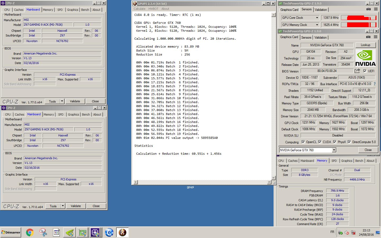Screen dimensions: 381x238
Task: Open the Validation tab in the GPU-Z Graphics Card window
Action: pyautogui.click(x=320, y=37)
